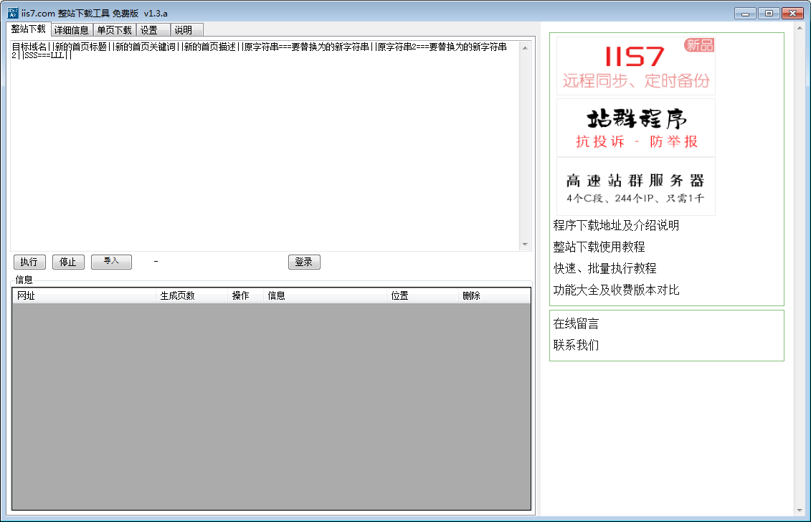Minimize the iis7 window
Image resolution: width=811 pixels, height=522 pixels.
pos(745,14)
